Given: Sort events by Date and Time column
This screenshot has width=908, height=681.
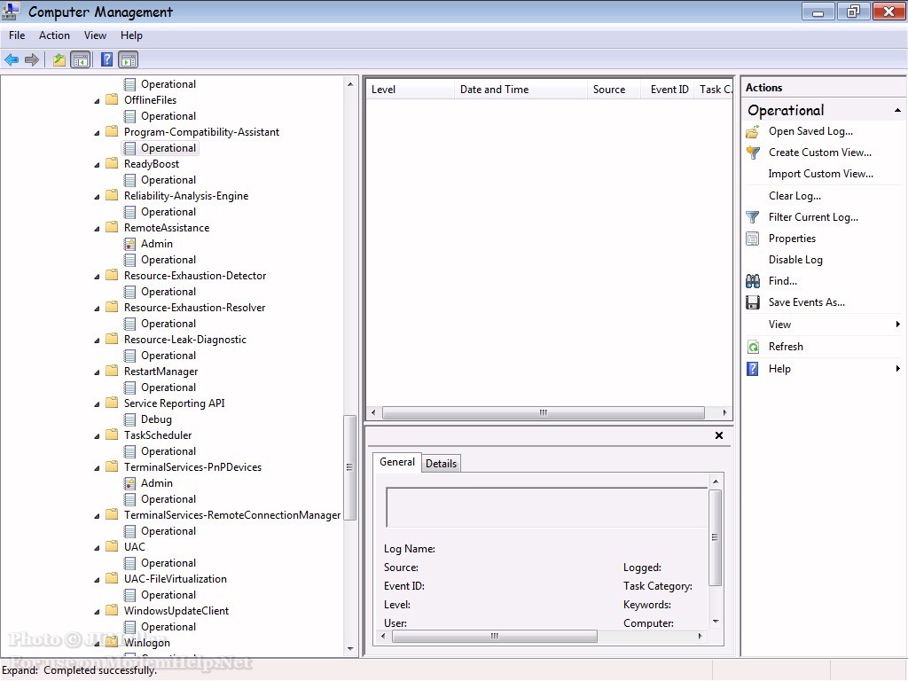Looking at the screenshot, I should click(521, 90).
